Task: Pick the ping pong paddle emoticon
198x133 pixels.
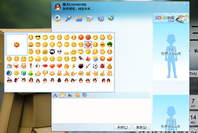Action: click(x=110, y=59)
